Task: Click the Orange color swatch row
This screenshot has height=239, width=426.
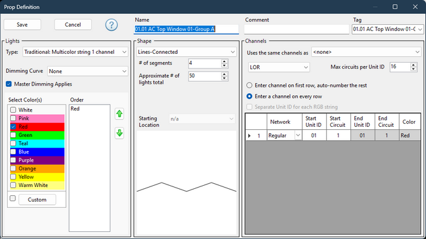Action: click(37, 169)
